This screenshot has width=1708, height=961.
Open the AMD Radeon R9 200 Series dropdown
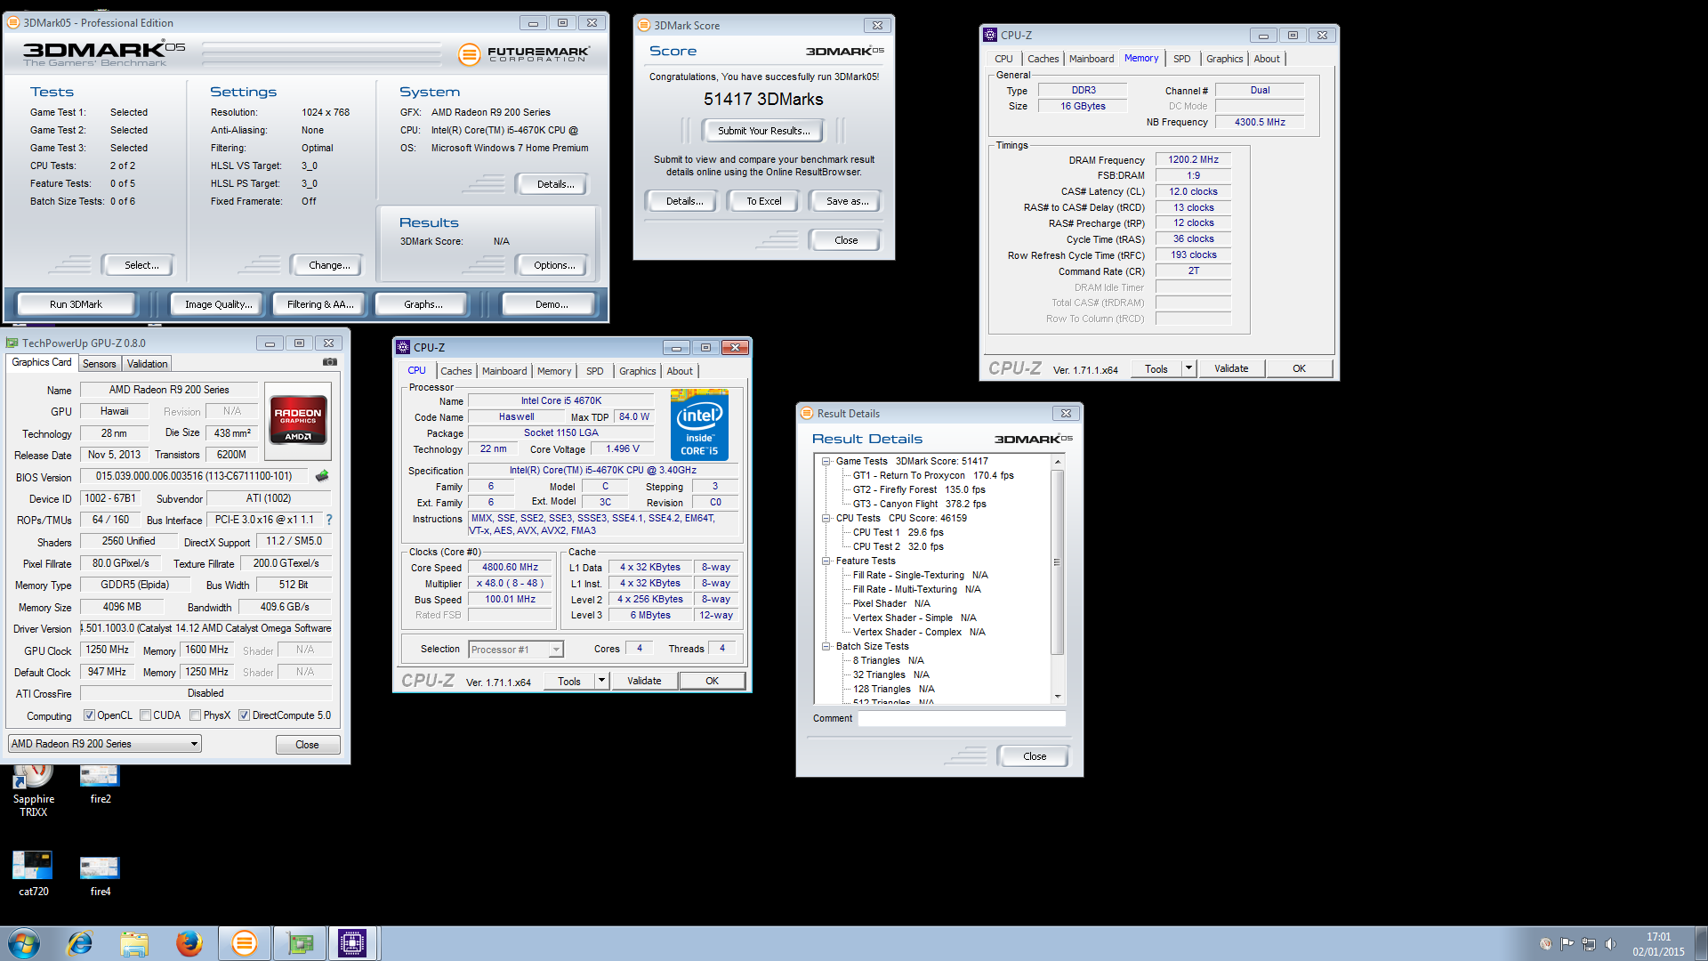click(x=105, y=743)
